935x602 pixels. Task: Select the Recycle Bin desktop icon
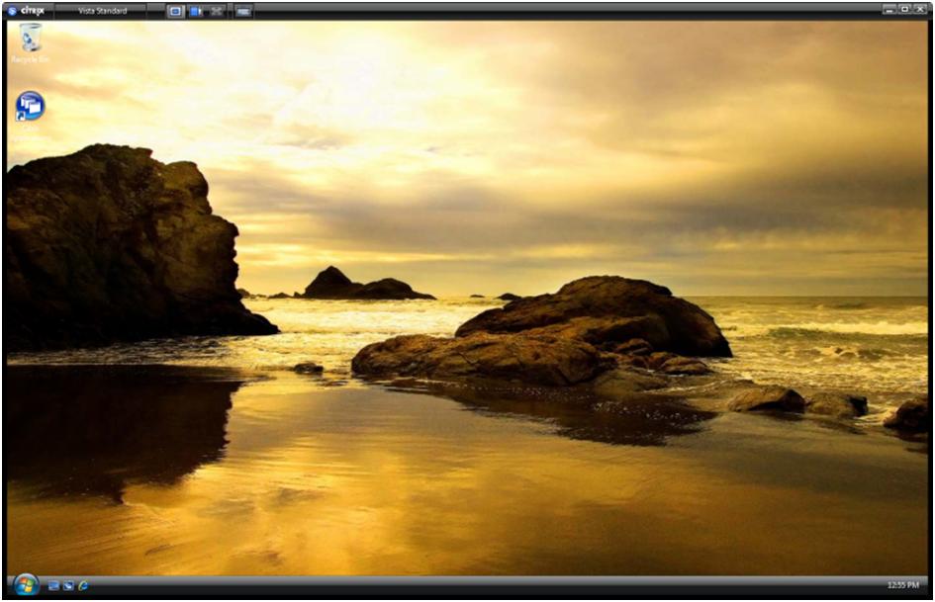[x=31, y=38]
